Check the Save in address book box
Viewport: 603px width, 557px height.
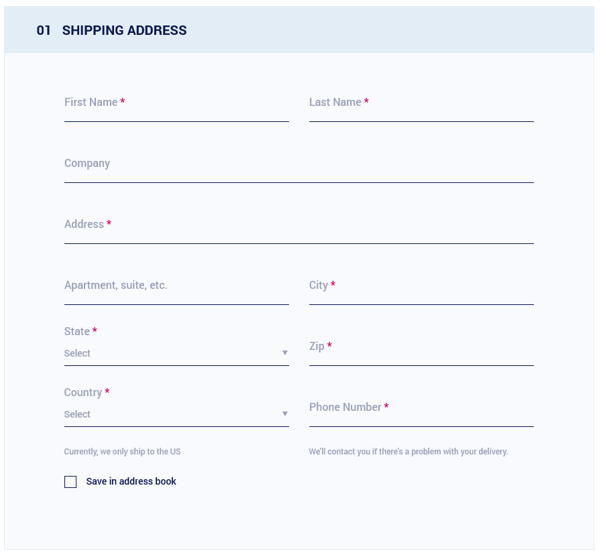pyautogui.click(x=70, y=482)
